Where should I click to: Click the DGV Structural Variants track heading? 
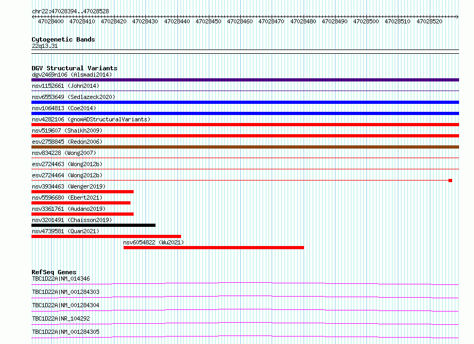pyautogui.click(x=75, y=68)
